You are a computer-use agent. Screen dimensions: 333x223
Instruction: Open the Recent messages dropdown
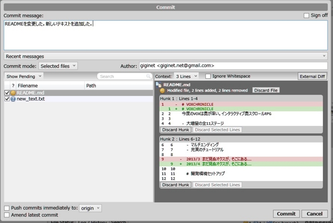click(166, 56)
